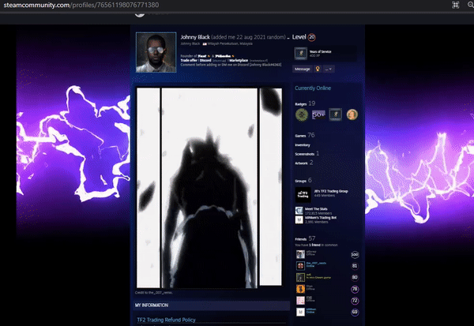Click the narrow artwork strip right of the showcase

tap(270, 187)
